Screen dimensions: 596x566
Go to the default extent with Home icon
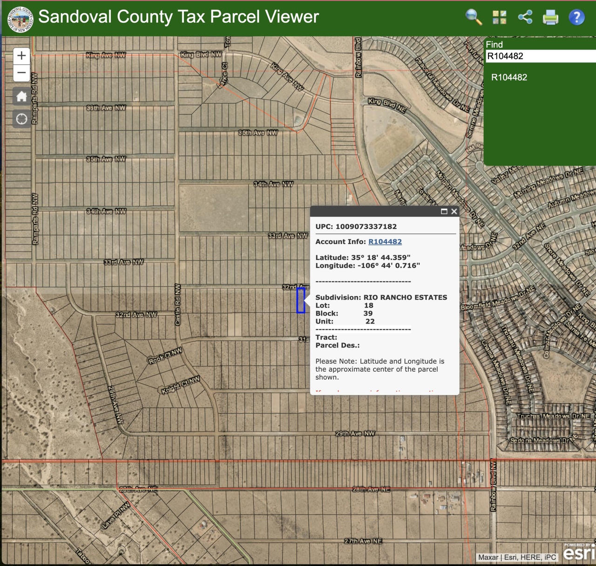coord(21,96)
